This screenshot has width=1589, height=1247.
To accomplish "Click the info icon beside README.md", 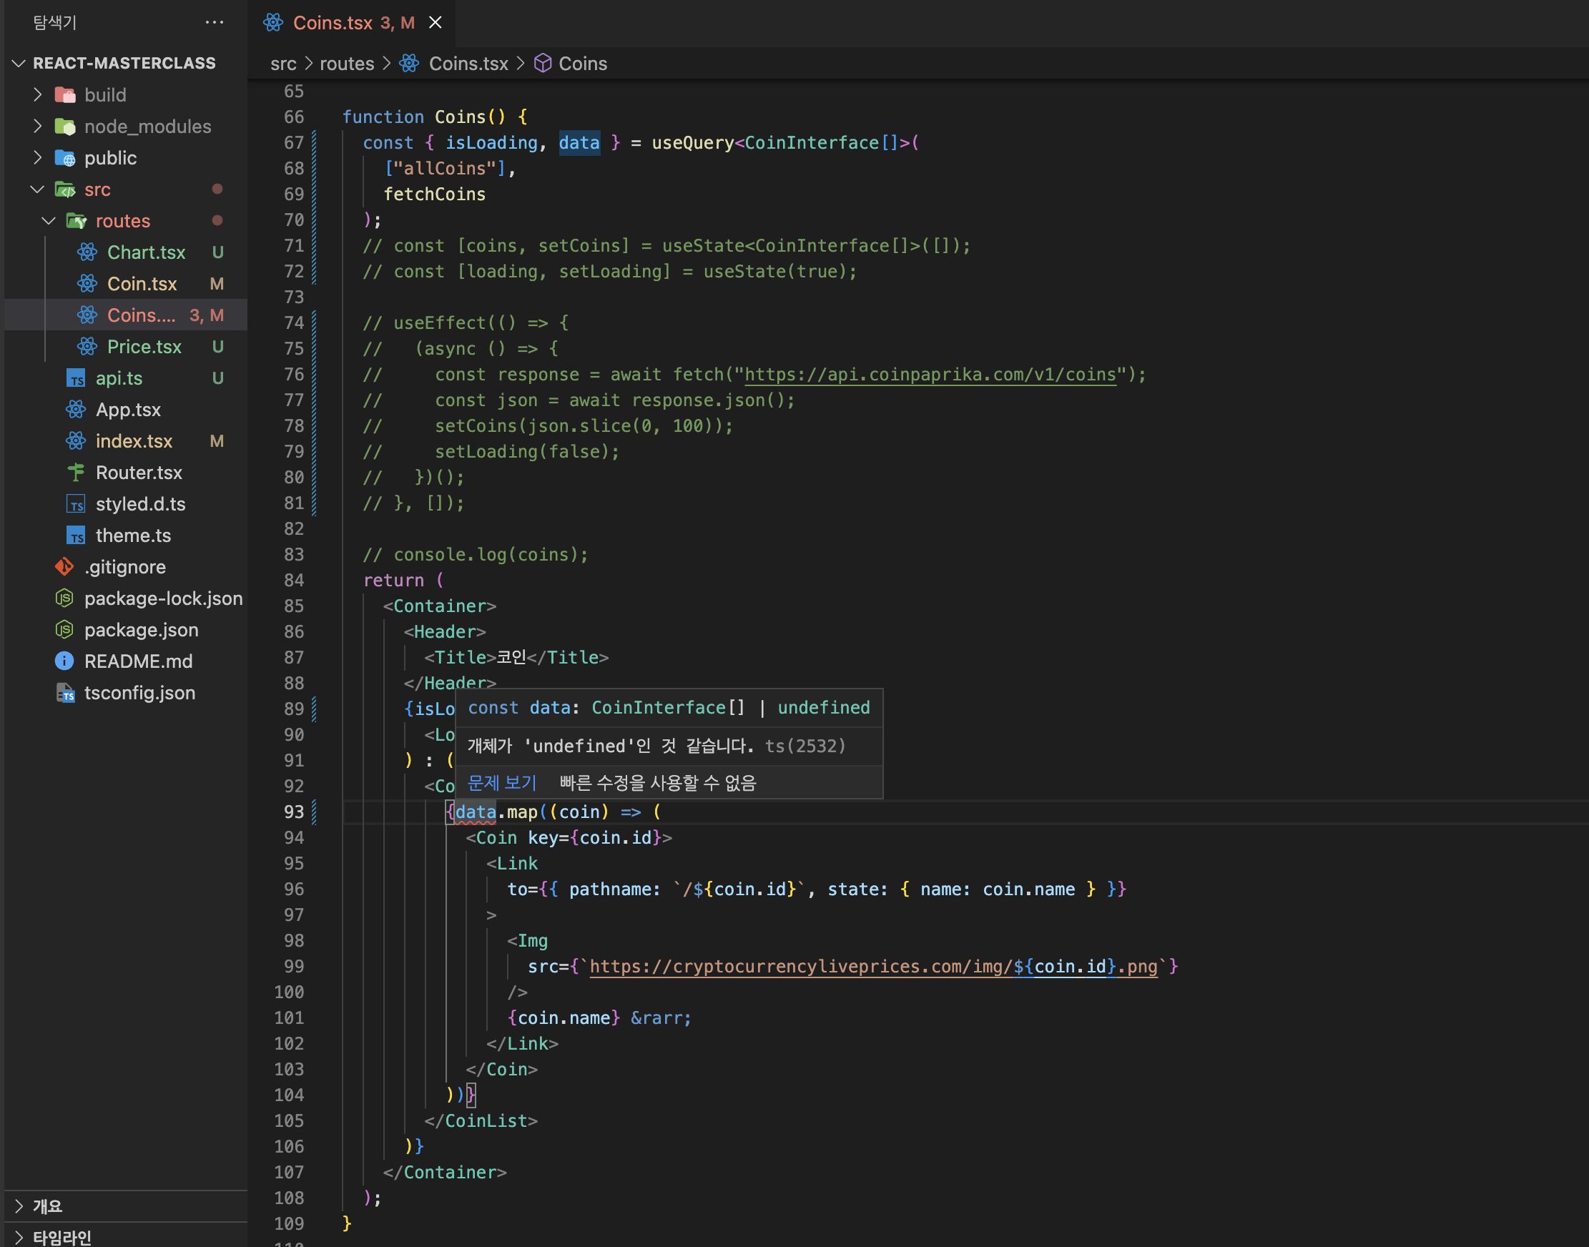I will pyautogui.click(x=64, y=661).
